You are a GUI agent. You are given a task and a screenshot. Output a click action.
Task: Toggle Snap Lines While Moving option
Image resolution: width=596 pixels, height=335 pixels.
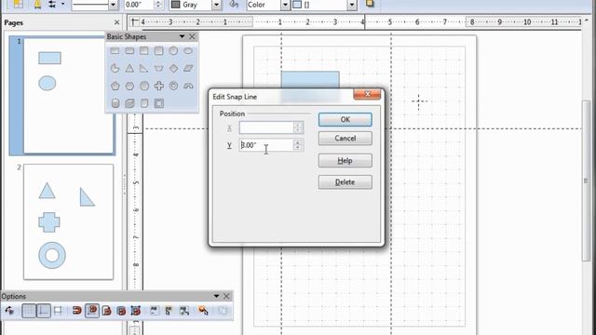(x=58, y=311)
